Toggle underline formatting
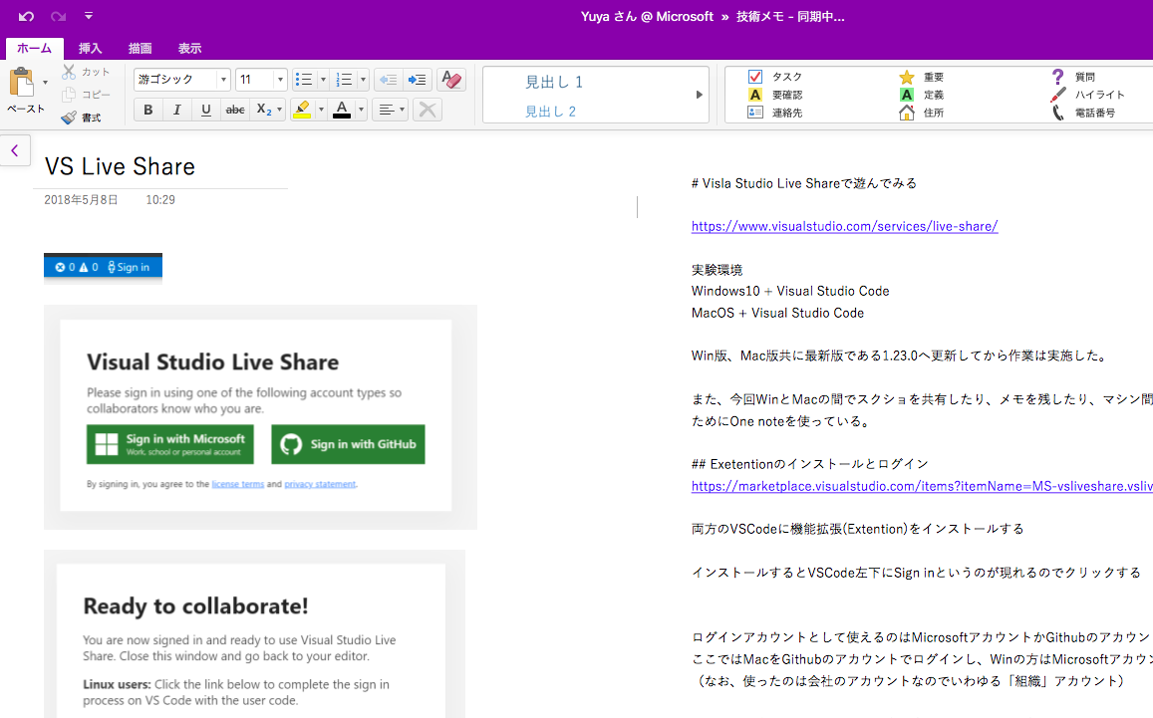 pyautogui.click(x=206, y=110)
